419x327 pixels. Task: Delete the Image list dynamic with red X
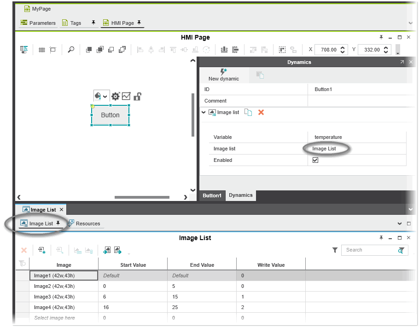tap(261, 112)
